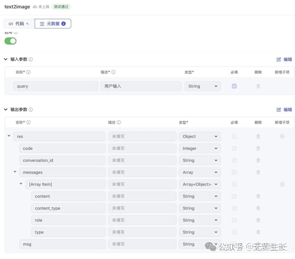Check required box for content
This screenshot has width=295, height=259.
[234, 196]
